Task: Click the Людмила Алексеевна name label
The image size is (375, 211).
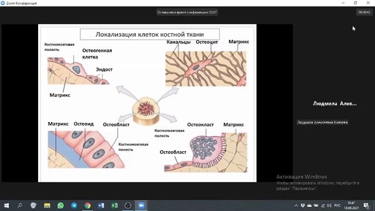Action: (x=322, y=122)
